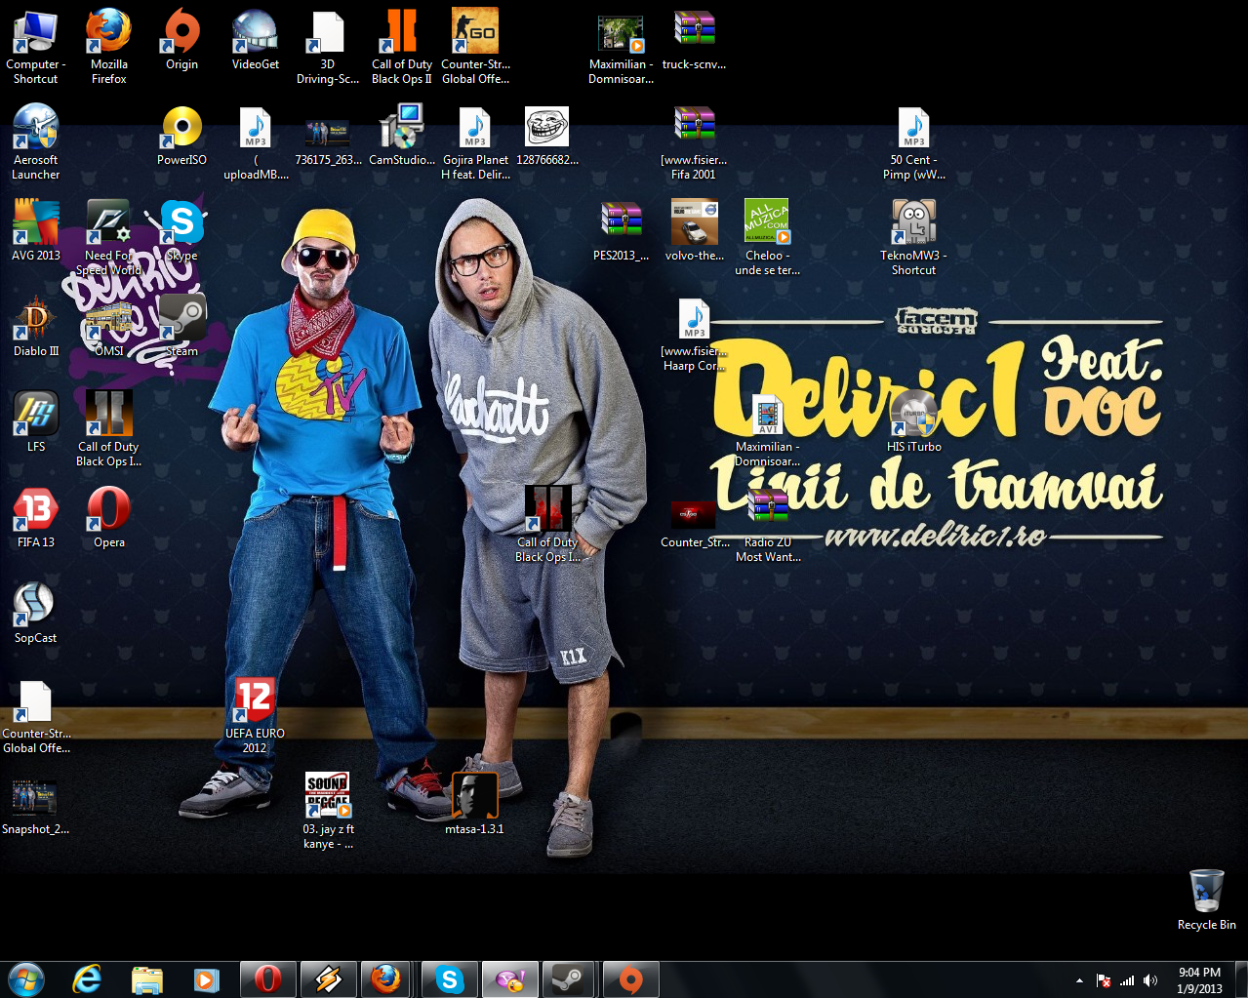
Task: Switch to Yahoo Messenger on the taskbar
Action: pos(510,979)
